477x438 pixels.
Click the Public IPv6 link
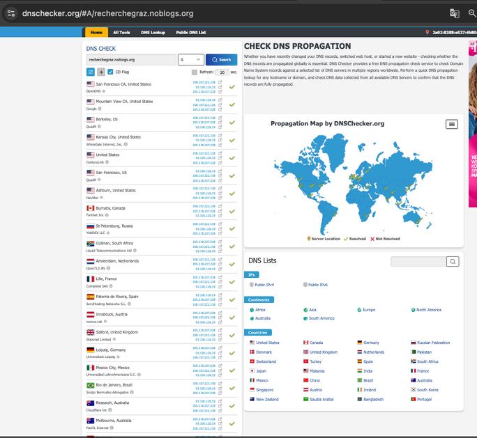tap(317, 285)
